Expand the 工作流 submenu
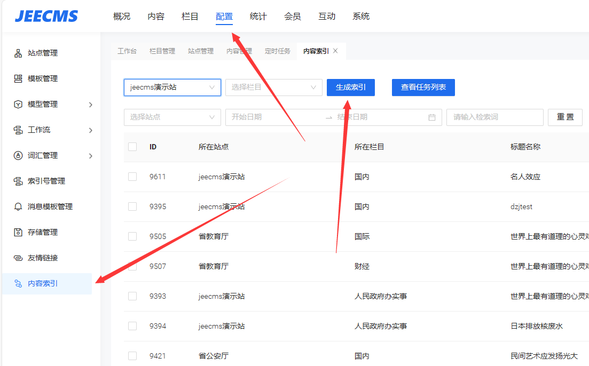 click(x=90, y=130)
